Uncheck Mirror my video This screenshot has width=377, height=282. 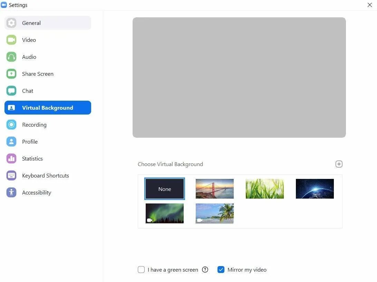pyautogui.click(x=221, y=270)
